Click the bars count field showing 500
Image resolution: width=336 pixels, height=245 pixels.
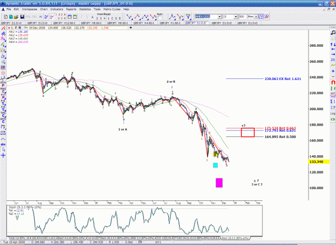tap(242, 17)
